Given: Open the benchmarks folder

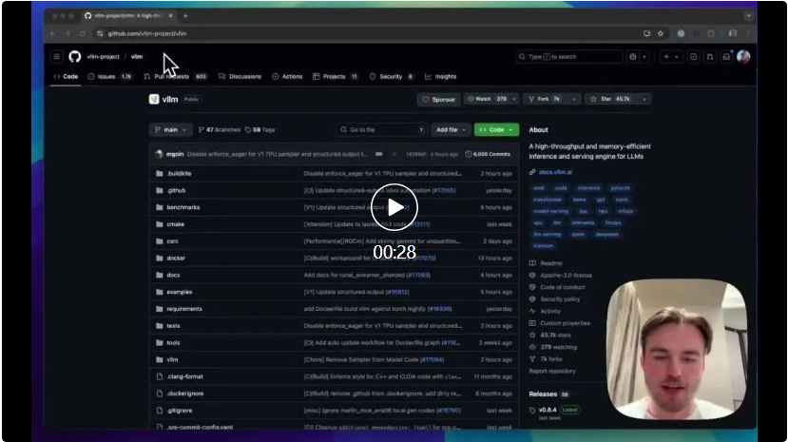Looking at the screenshot, I should pyautogui.click(x=183, y=207).
